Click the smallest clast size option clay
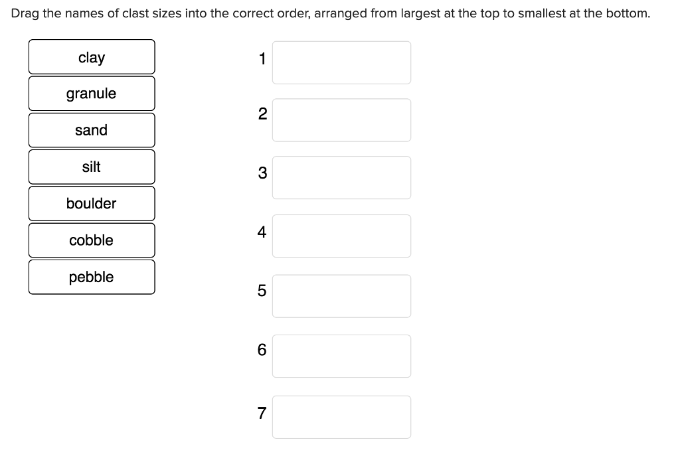Screen dimensions: 680x468 [92, 57]
